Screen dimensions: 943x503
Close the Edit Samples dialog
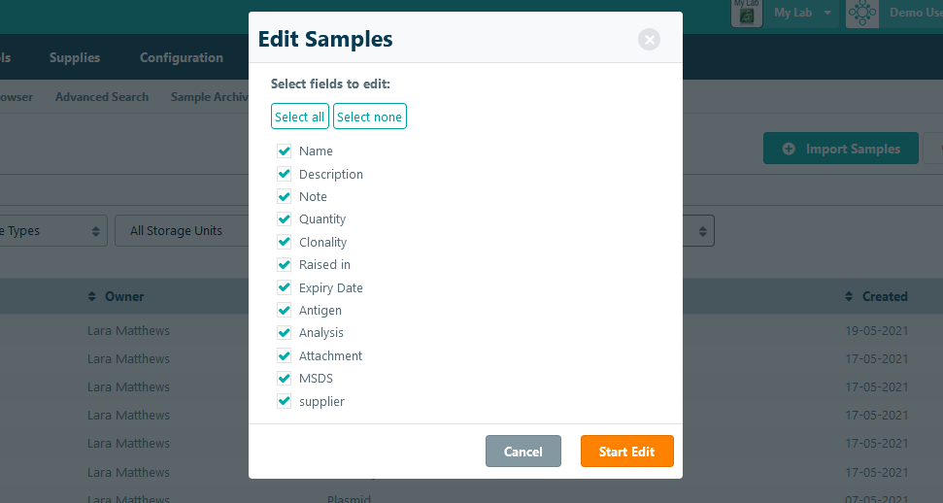pos(649,40)
